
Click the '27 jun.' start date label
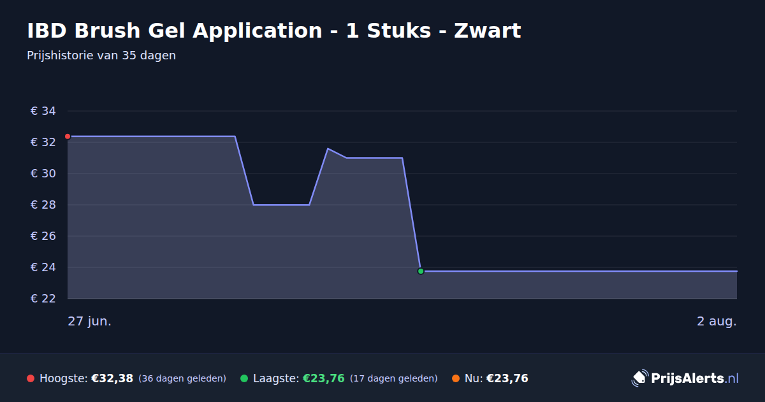tap(90, 322)
